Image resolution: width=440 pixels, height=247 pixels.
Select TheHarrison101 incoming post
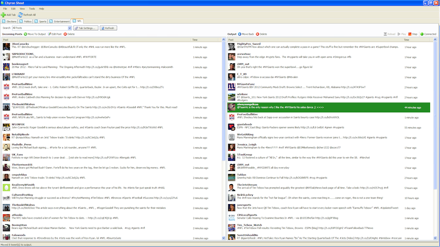(112, 168)
